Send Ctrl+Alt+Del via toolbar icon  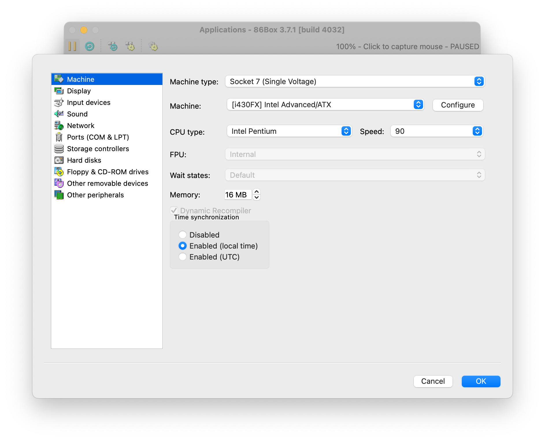point(113,46)
